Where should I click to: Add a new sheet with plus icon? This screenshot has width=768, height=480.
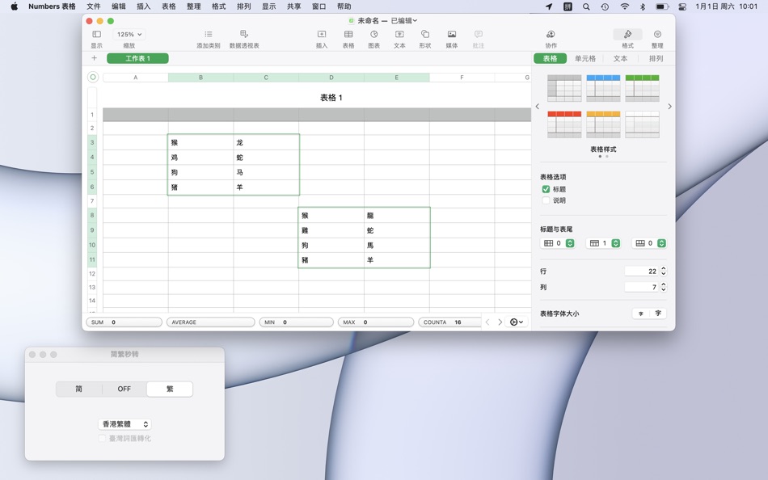click(x=94, y=58)
